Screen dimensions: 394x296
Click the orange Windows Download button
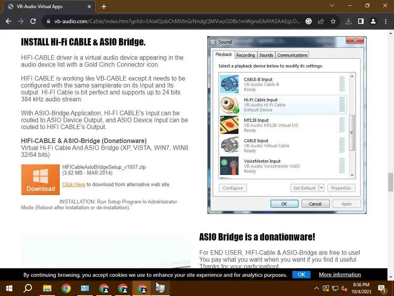(x=40, y=180)
